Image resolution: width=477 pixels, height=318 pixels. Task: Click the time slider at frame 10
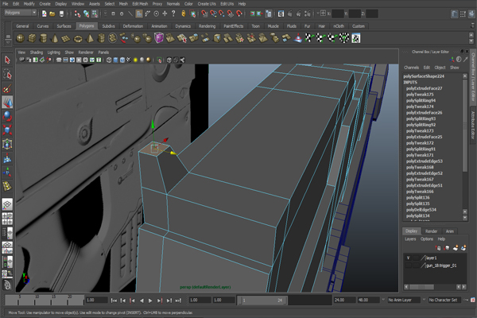click(36, 301)
